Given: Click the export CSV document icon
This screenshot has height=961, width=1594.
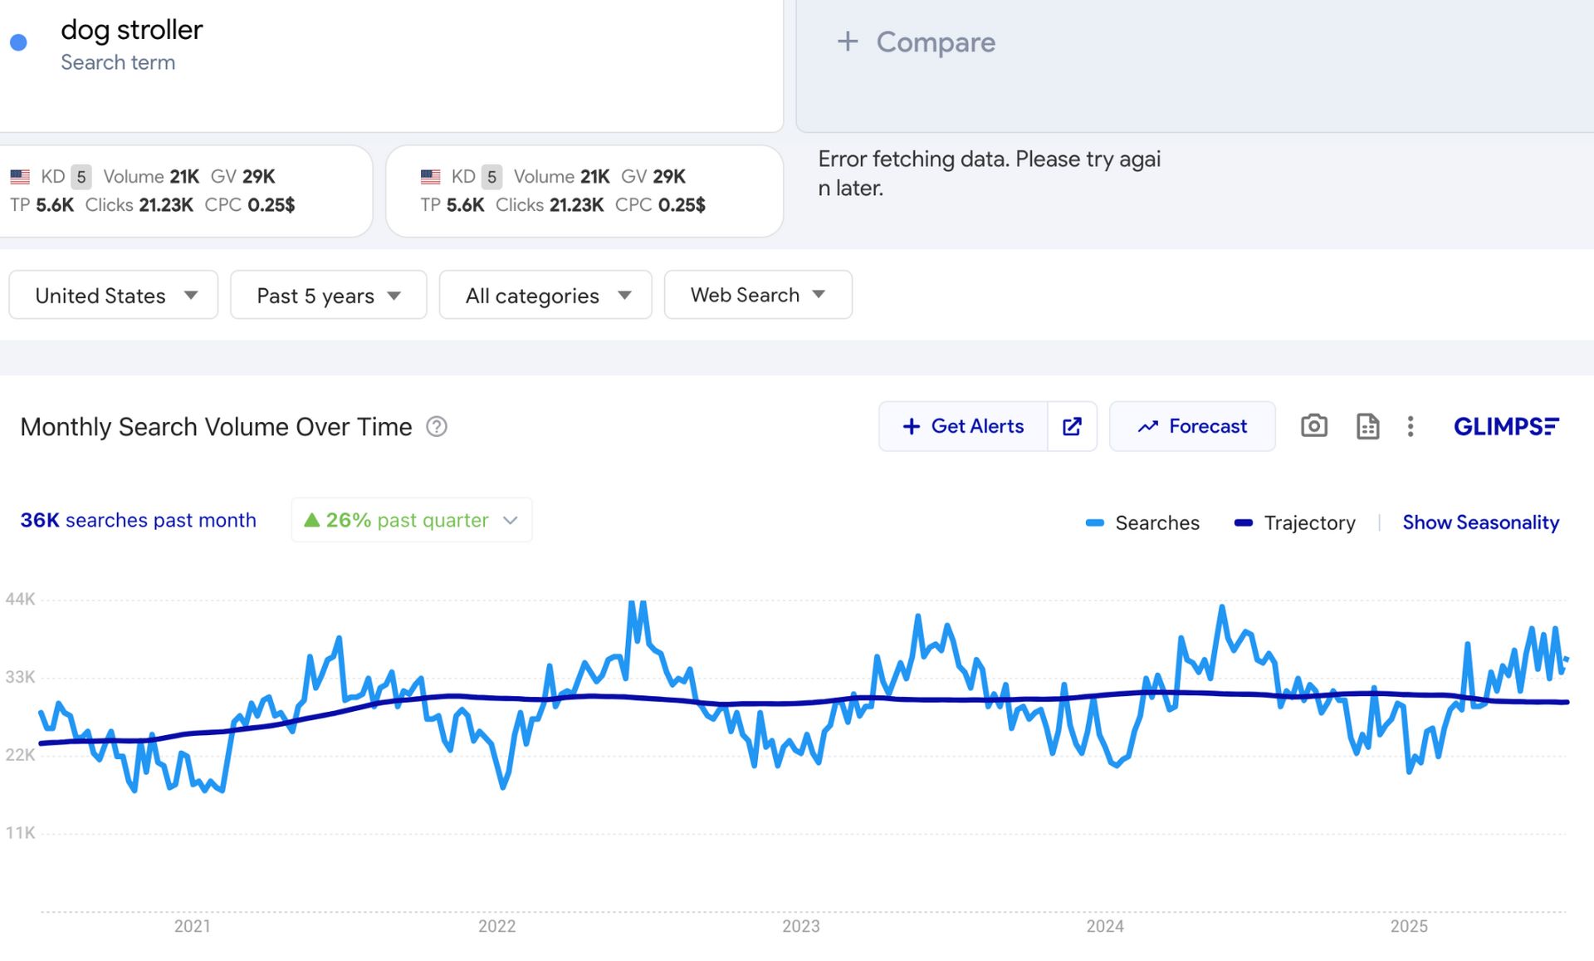Looking at the screenshot, I should pyautogui.click(x=1367, y=426).
